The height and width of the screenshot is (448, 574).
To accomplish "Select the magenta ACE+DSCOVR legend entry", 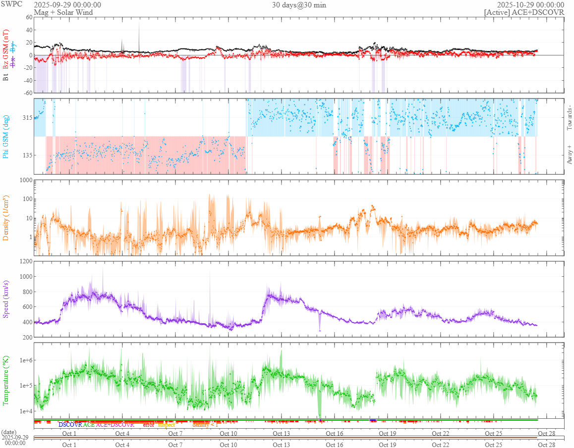I will click(115, 425).
